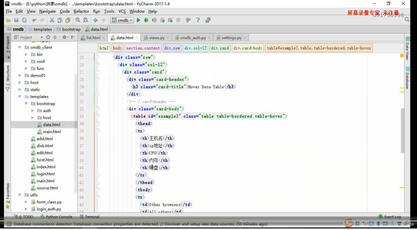The image size is (417, 230).
Task: Toggle the Terminal tool window
Action: coord(90,217)
